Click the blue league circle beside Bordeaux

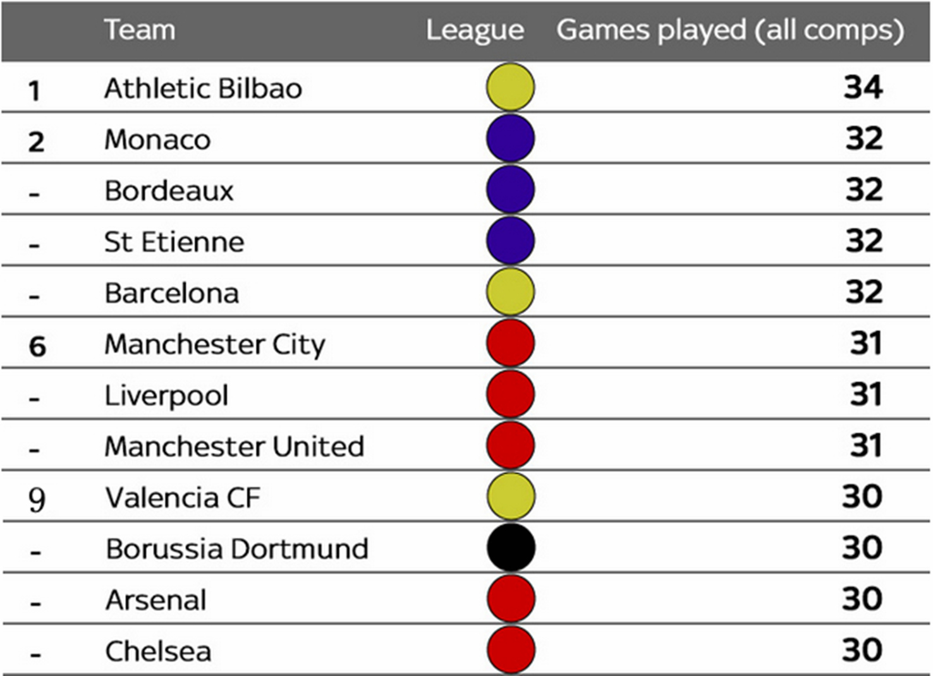coord(510,190)
